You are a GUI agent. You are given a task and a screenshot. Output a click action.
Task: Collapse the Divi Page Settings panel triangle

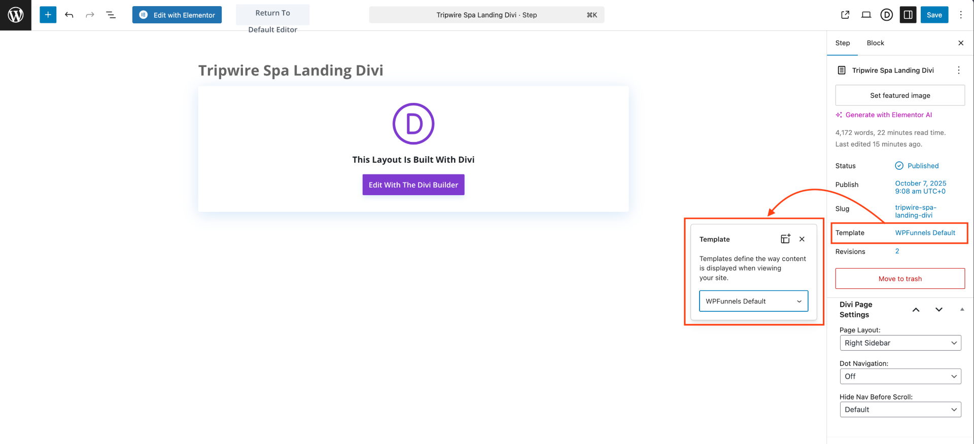click(962, 309)
